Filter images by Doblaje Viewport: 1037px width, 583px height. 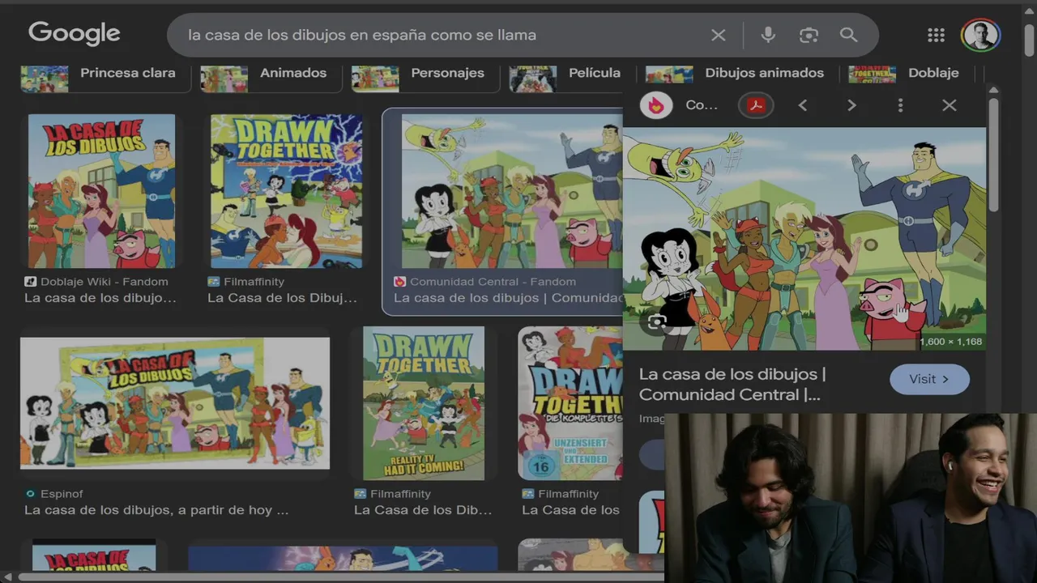(x=911, y=75)
